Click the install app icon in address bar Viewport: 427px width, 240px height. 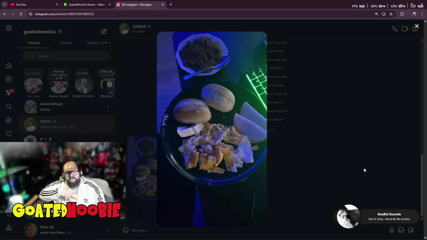coord(384,14)
